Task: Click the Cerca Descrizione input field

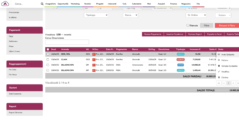Action: 67,42
